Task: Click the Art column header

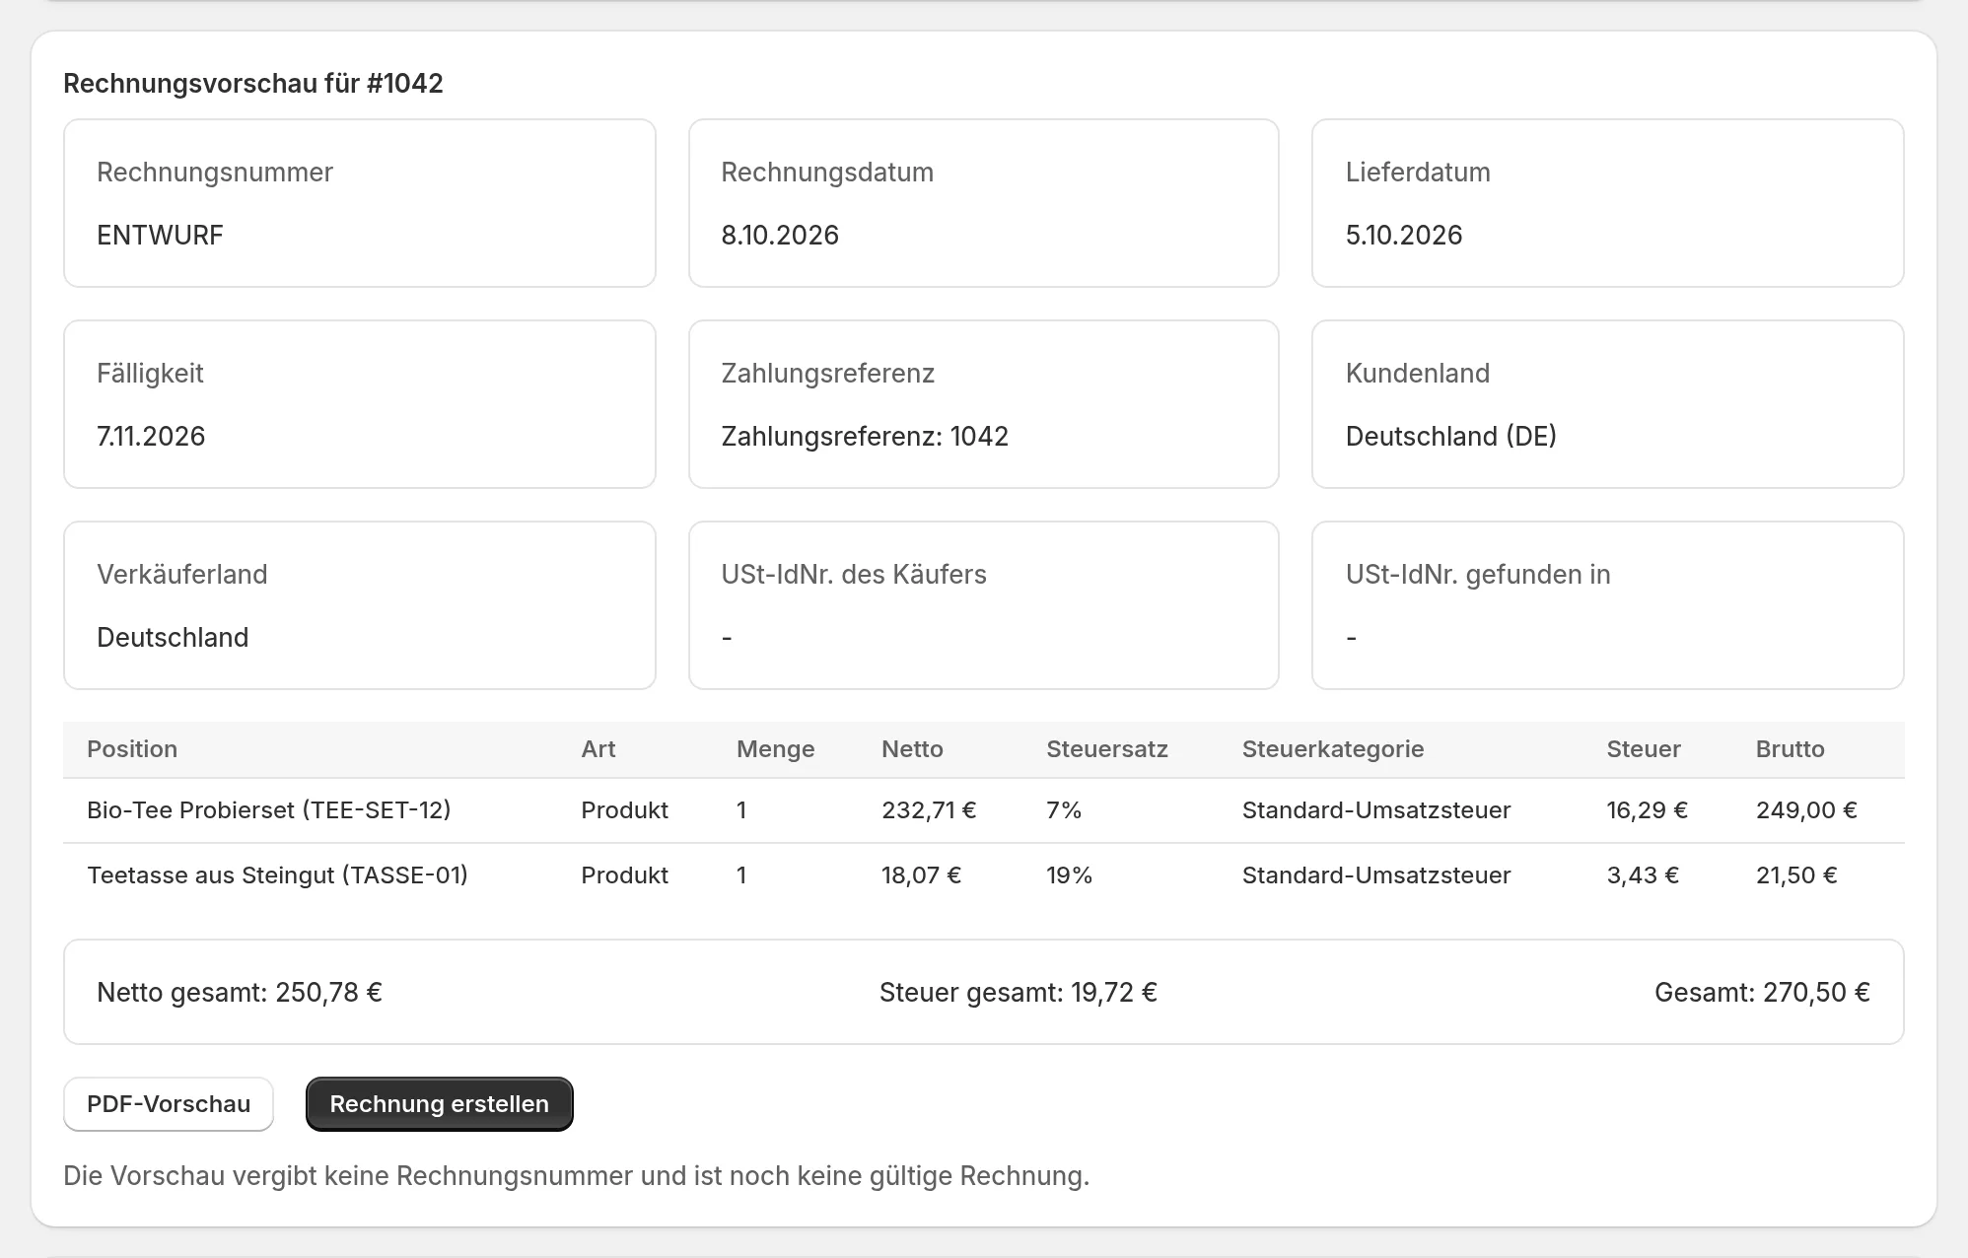Action: click(x=598, y=749)
